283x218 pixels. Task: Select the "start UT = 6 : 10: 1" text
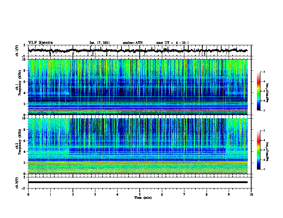pyautogui.click(x=173, y=43)
